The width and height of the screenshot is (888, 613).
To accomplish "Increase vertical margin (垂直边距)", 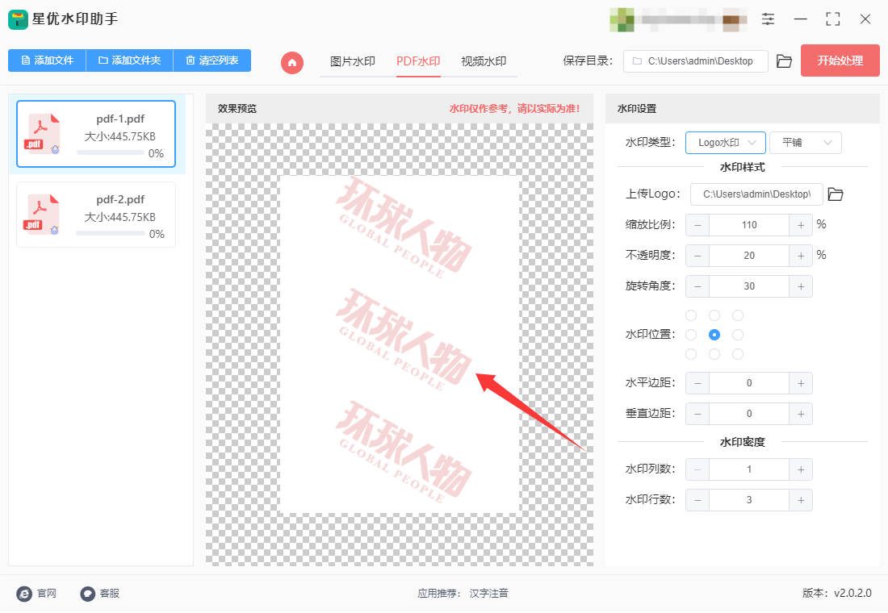I will click(x=801, y=414).
